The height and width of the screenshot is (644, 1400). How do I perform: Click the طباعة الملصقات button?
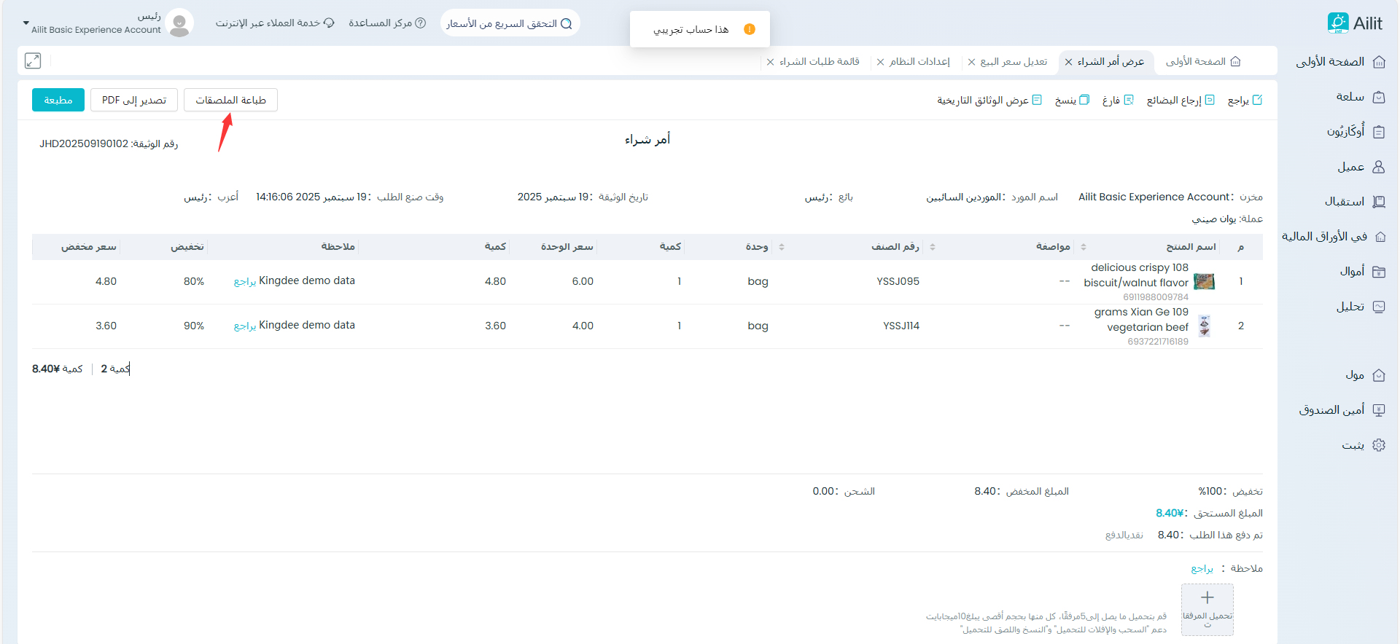(230, 100)
